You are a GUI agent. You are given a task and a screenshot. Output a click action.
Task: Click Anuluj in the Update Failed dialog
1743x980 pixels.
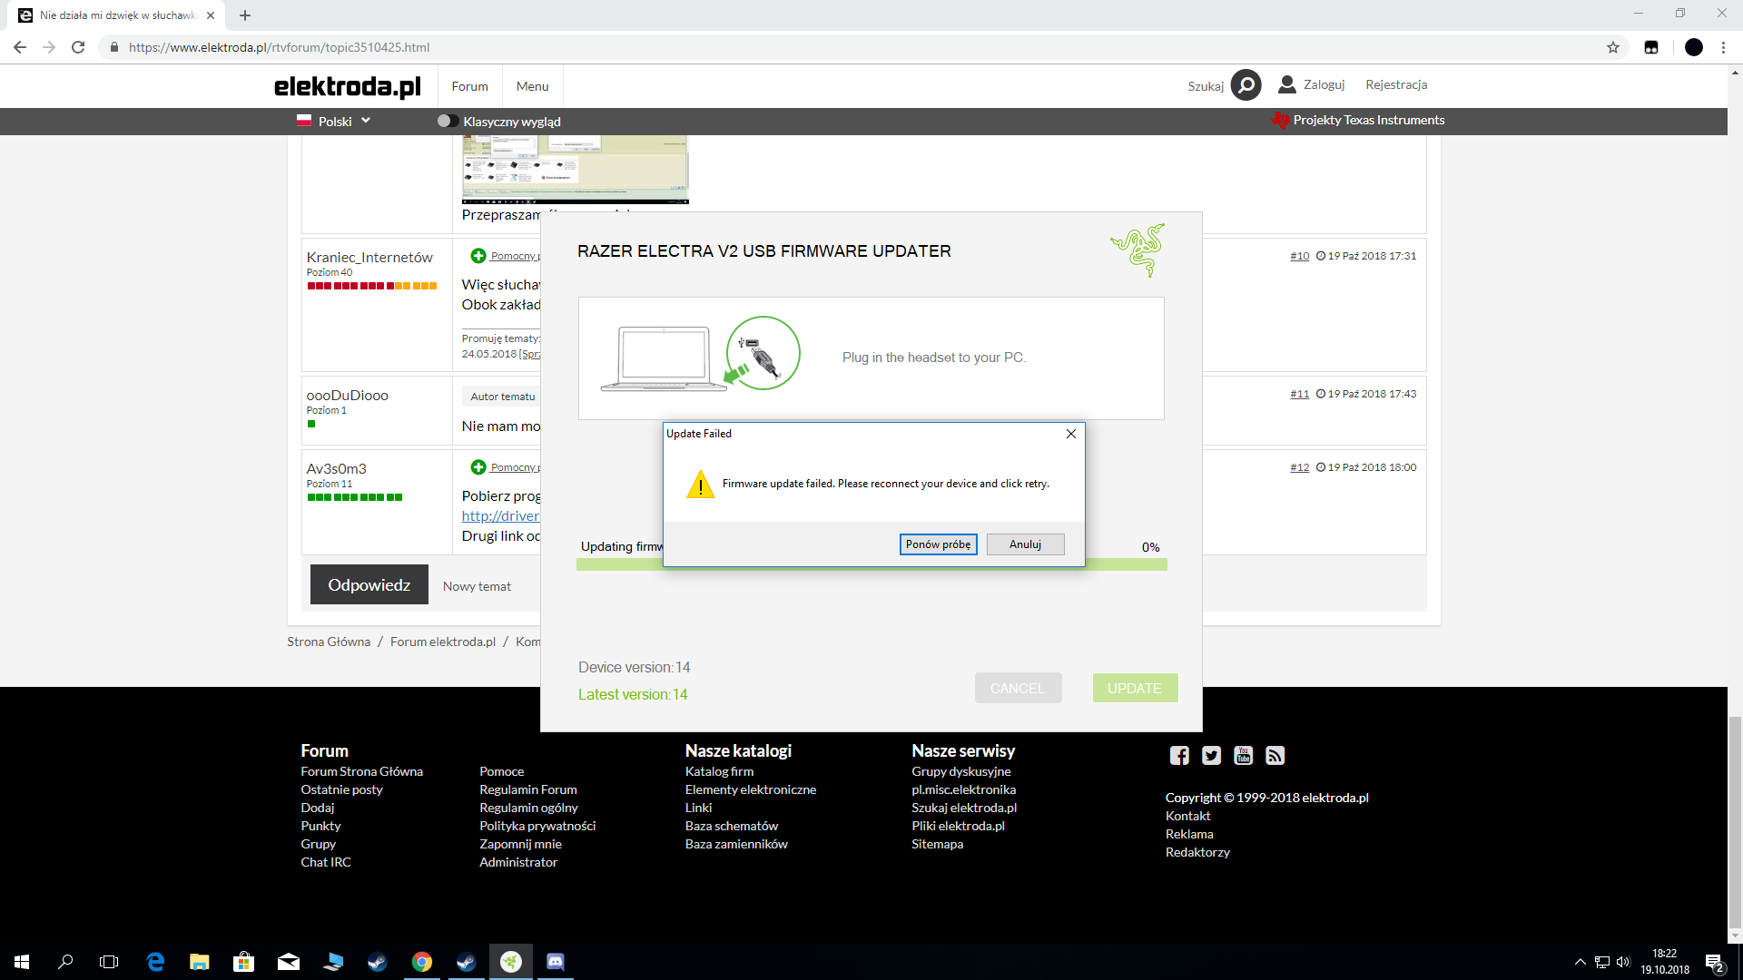coord(1025,544)
